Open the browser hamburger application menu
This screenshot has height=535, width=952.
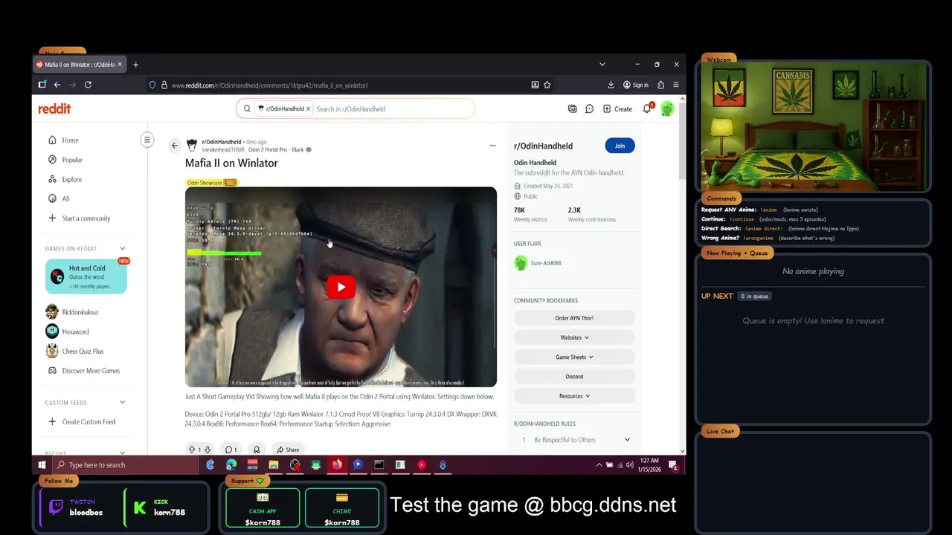675,85
